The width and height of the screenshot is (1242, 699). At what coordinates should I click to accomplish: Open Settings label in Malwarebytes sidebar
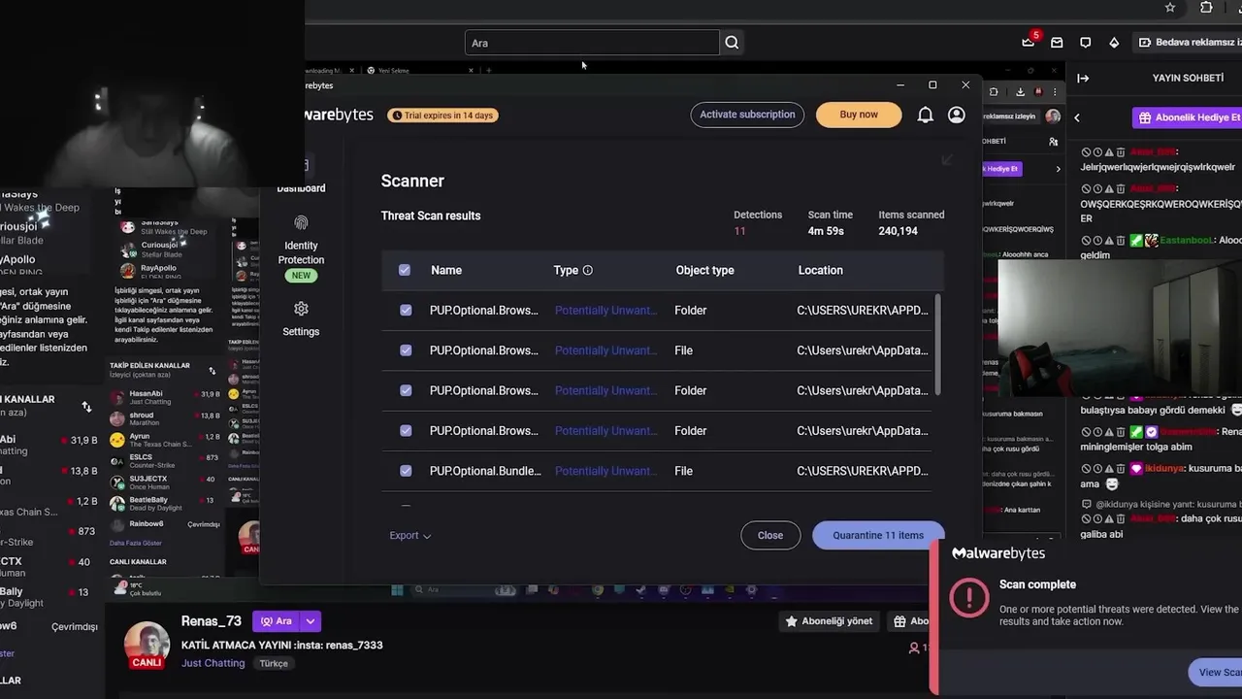click(x=301, y=332)
